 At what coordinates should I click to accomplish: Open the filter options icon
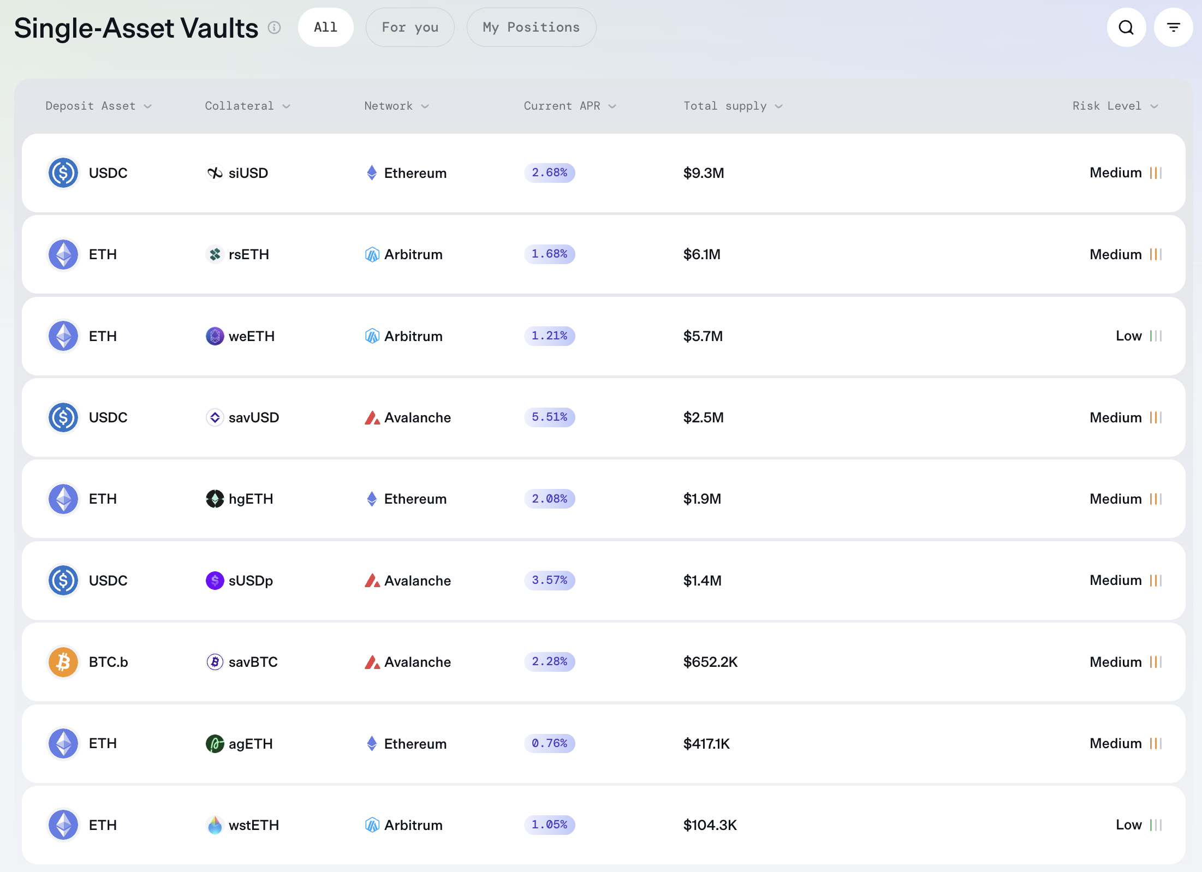(1173, 27)
